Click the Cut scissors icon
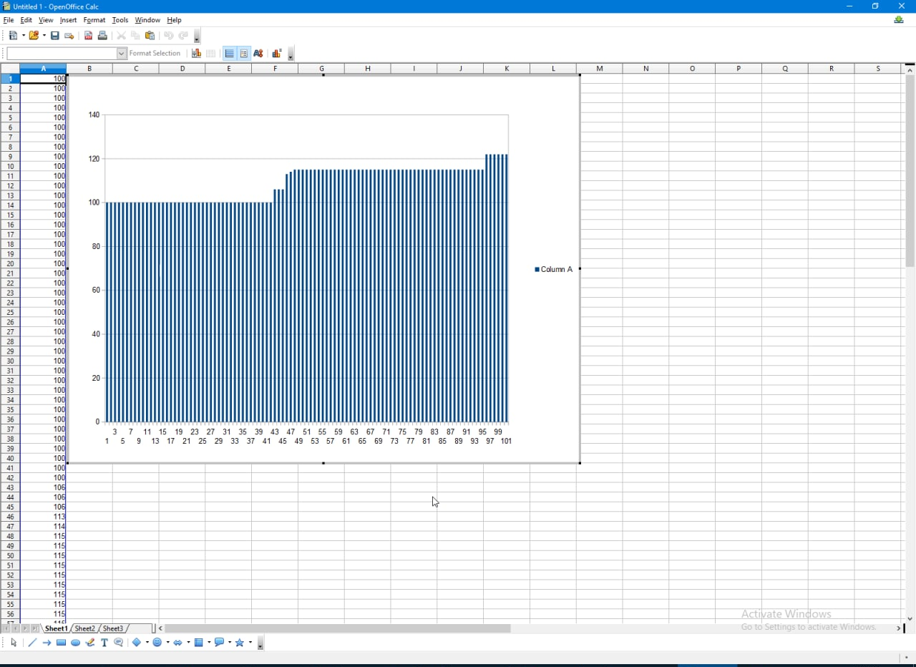The width and height of the screenshot is (916, 667). pyautogui.click(x=121, y=36)
